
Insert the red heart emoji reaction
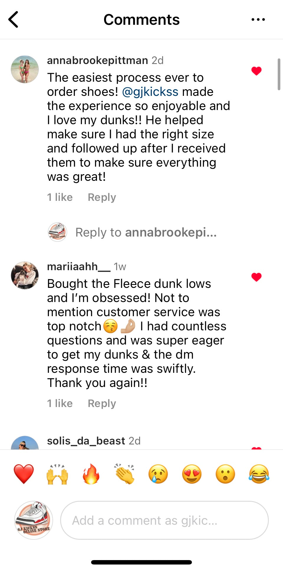point(24,474)
